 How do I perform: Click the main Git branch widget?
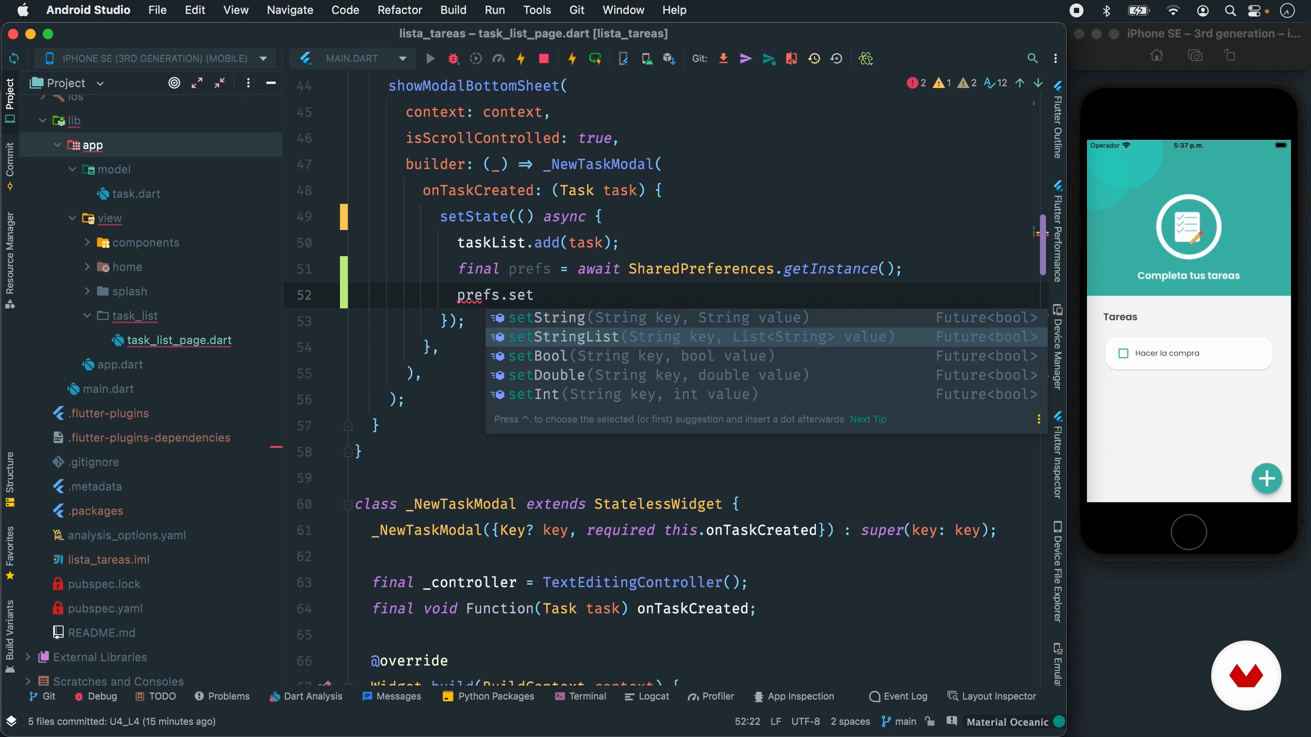899,722
